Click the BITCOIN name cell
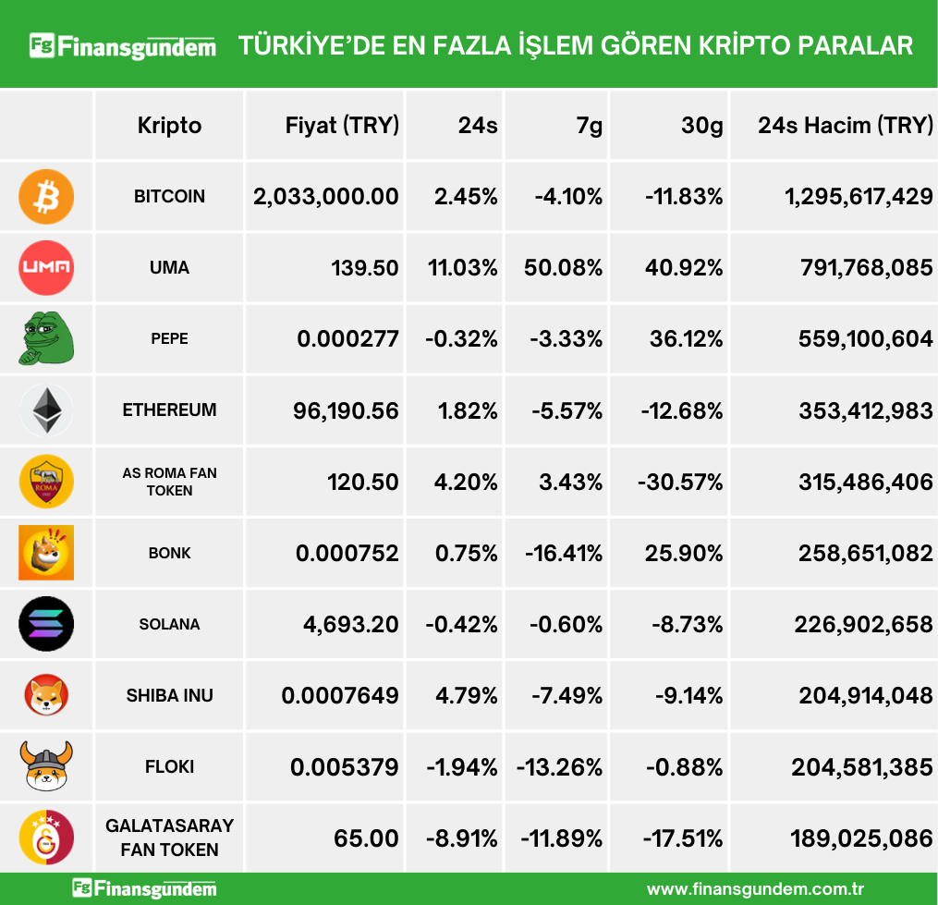Image resolution: width=938 pixels, height=905 pixels. [x=169, y=197]
